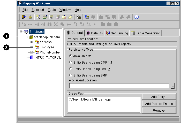The width and height of the screenshot is (181, 123).
Task: Select Entity Beans using BMP option
Action: pos(71,75)
